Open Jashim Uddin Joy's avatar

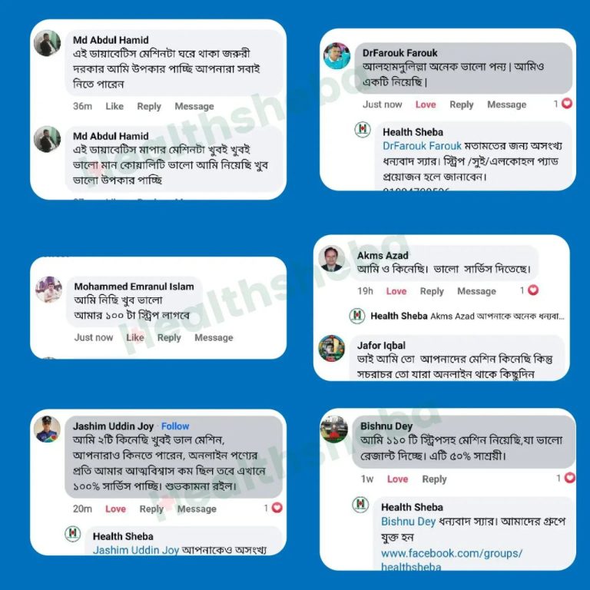coord(47,429)
